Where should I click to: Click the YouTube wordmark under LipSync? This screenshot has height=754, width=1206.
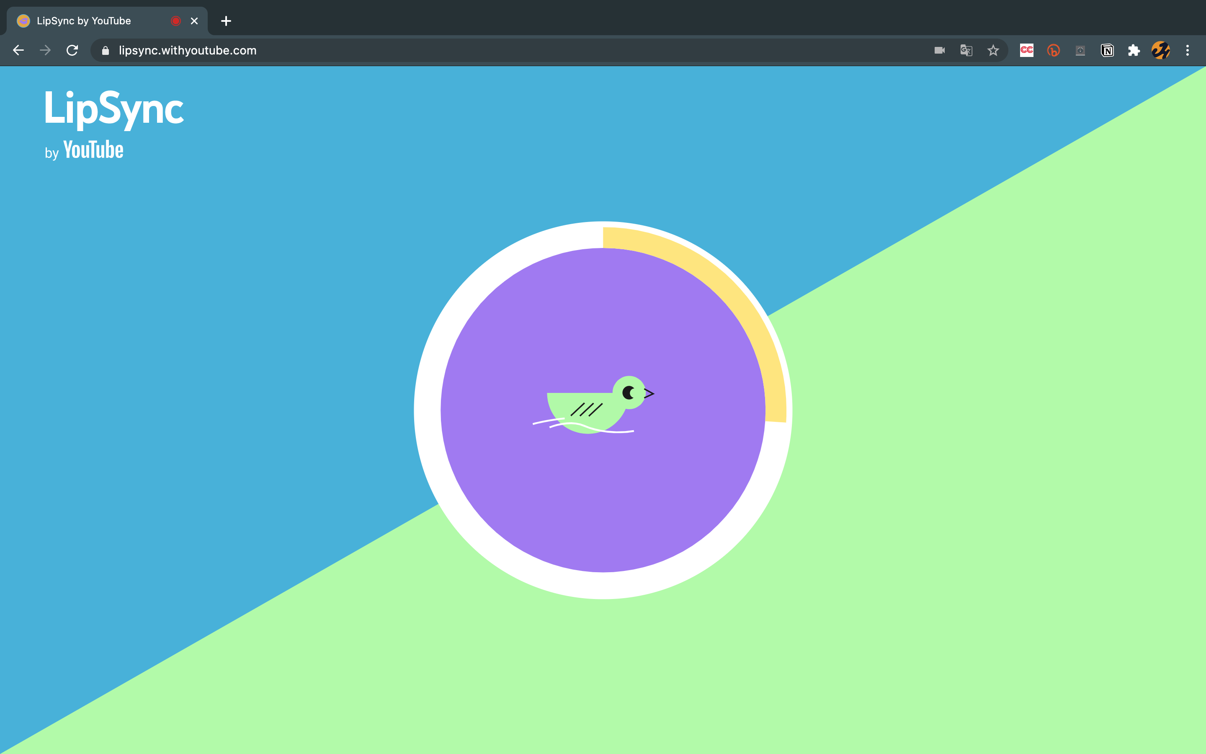pyautogui.click(x=93, y=150)
